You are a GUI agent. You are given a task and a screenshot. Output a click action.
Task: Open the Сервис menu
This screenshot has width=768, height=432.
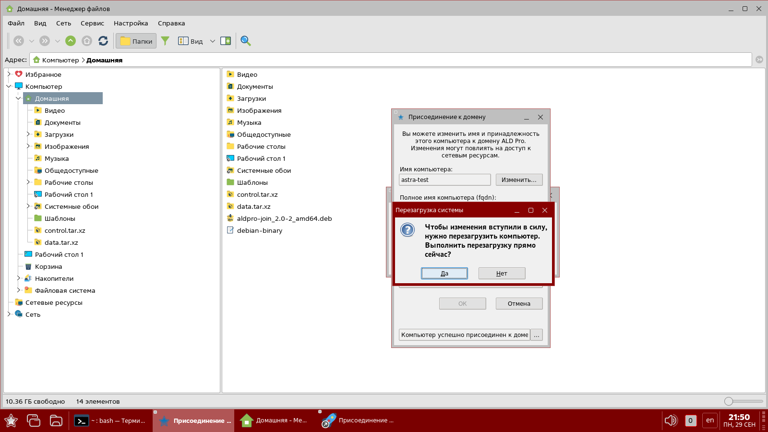(x=92, y=23)
